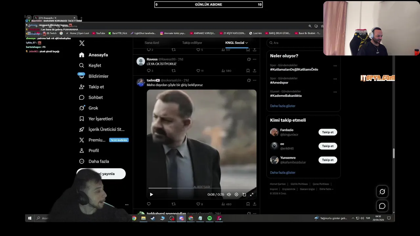Follow the ee account

point(327,146)
